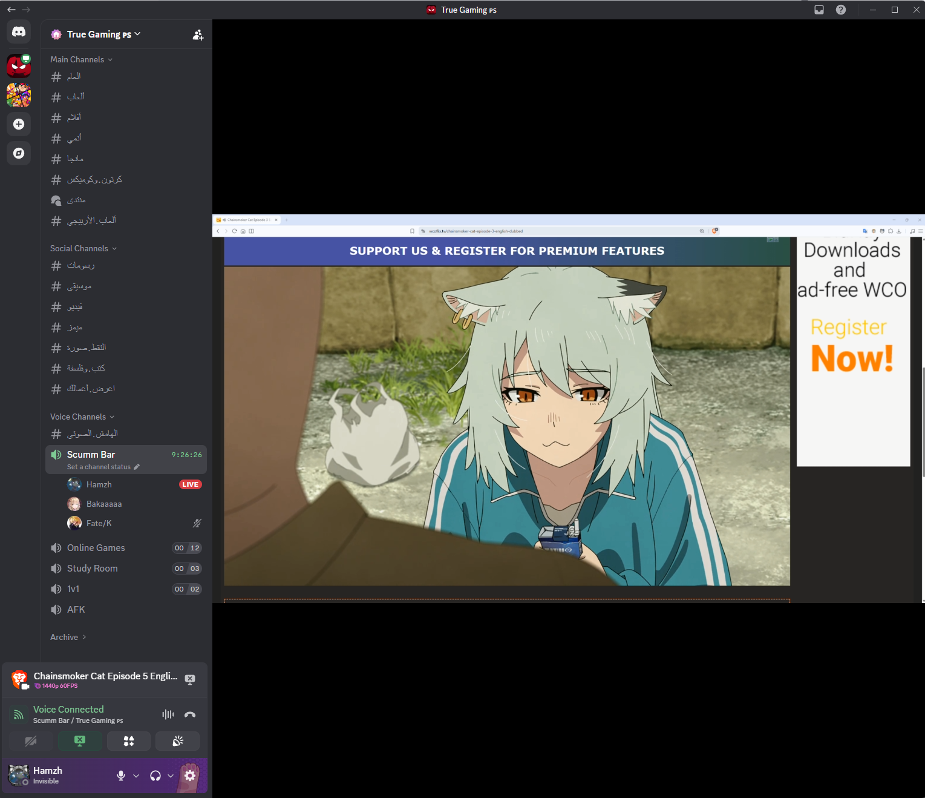Image resolution: width=925 pixels, height=798 pixels.
Task: Join the Study Room voice channel
Action: coord(126,569)
